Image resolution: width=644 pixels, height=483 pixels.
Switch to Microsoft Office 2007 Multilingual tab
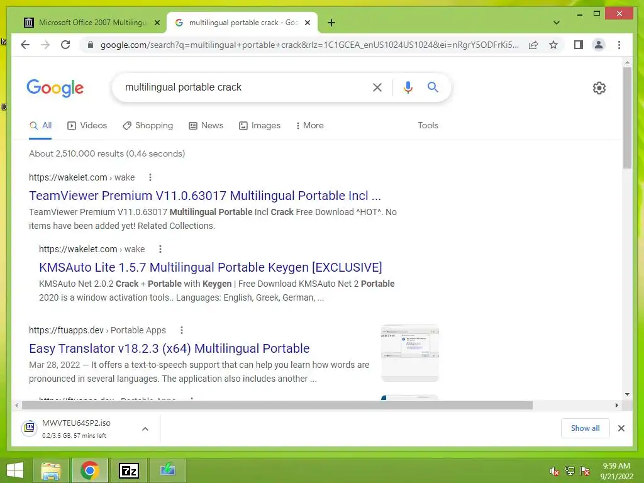click(91, 23)
